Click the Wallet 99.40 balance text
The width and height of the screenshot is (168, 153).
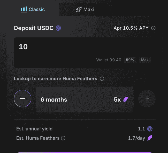pyautogui.click(x=109, y=60)
